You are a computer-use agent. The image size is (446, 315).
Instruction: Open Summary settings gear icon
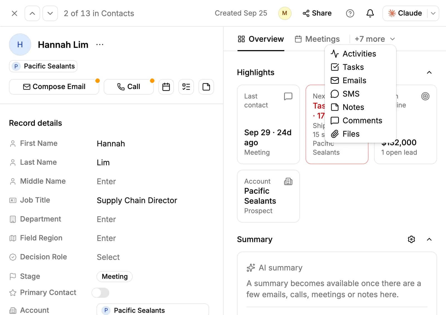coord(411,239)
